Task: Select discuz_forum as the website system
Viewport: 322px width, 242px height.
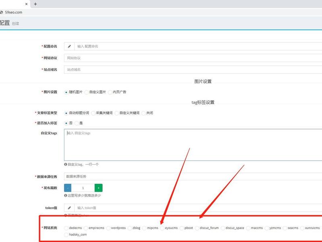Action: [x=197, y=228]
